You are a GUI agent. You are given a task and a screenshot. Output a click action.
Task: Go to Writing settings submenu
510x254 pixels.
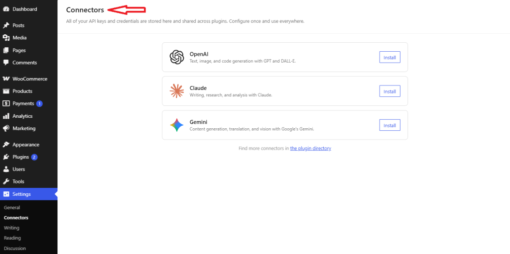(x=11, y=228)
